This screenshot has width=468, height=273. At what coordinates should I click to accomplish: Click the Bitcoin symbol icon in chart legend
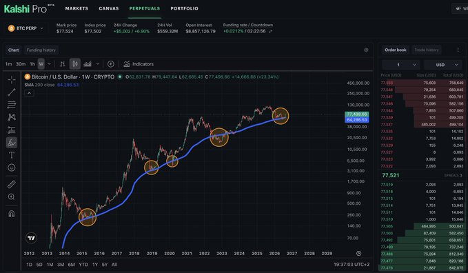tap(27, 77)
